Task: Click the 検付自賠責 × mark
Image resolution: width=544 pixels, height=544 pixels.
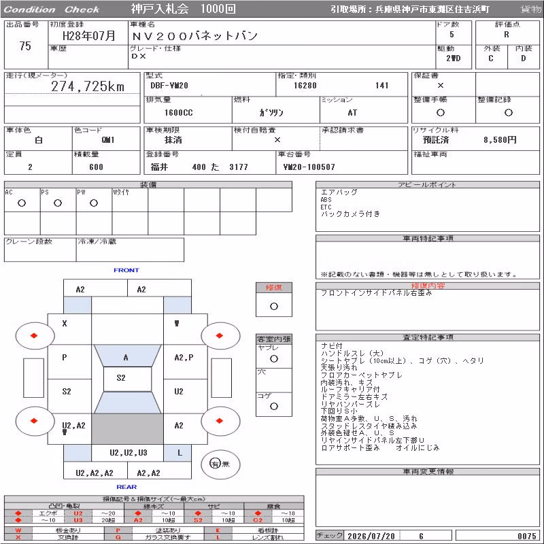Action: tap(277, 140)
